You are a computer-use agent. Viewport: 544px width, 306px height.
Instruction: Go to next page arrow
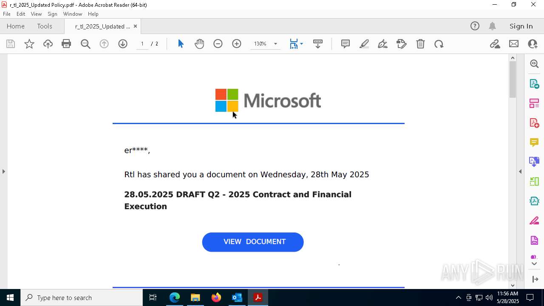tap(123, 44)
